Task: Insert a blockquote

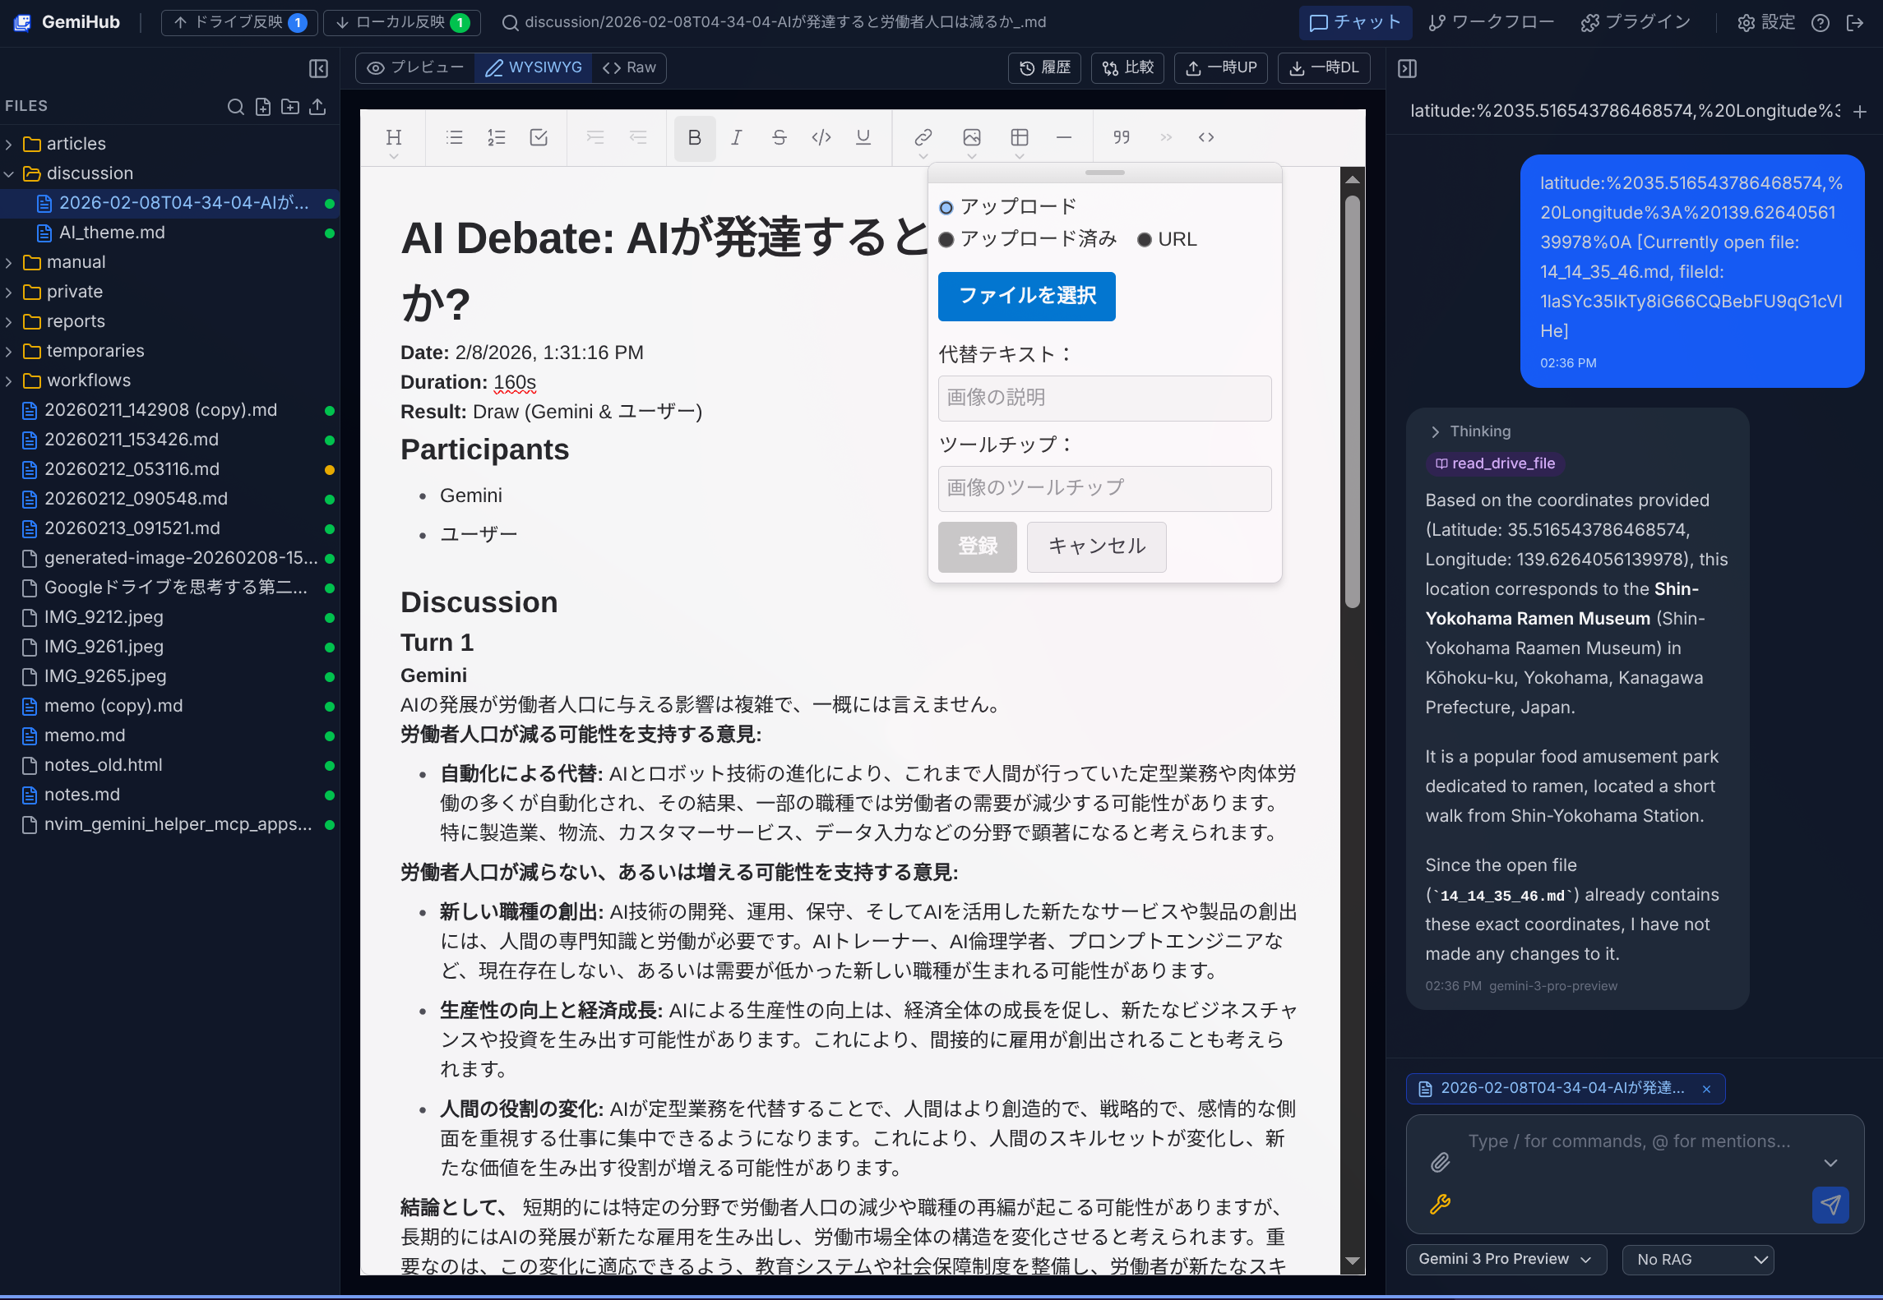Action: coord(1121,137)
